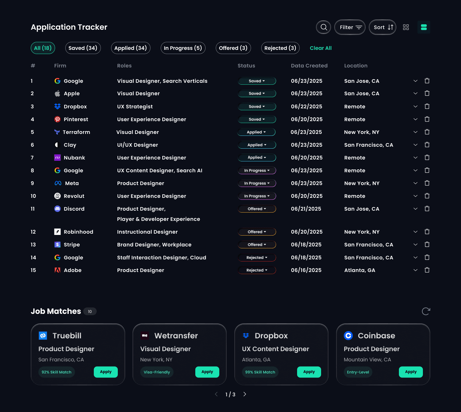The height and width of the screenshot is (412, 461).
Task: Delete the Adobe Product Designer row
Action: (427, 270)
